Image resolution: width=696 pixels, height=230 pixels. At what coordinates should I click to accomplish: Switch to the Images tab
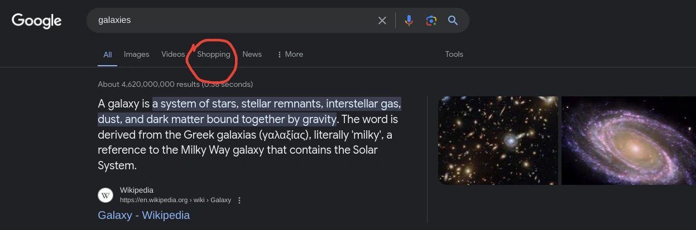pyautogui.click(x=136, y=54)
